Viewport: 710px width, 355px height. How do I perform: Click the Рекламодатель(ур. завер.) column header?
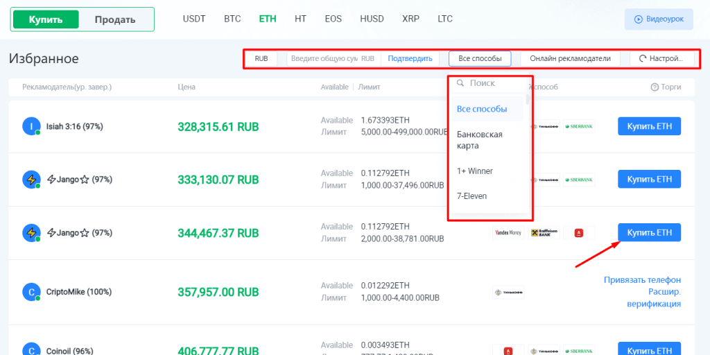(x=67, y=87)
